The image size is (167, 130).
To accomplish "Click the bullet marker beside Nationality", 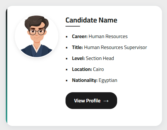I will [x=67, y=81].
